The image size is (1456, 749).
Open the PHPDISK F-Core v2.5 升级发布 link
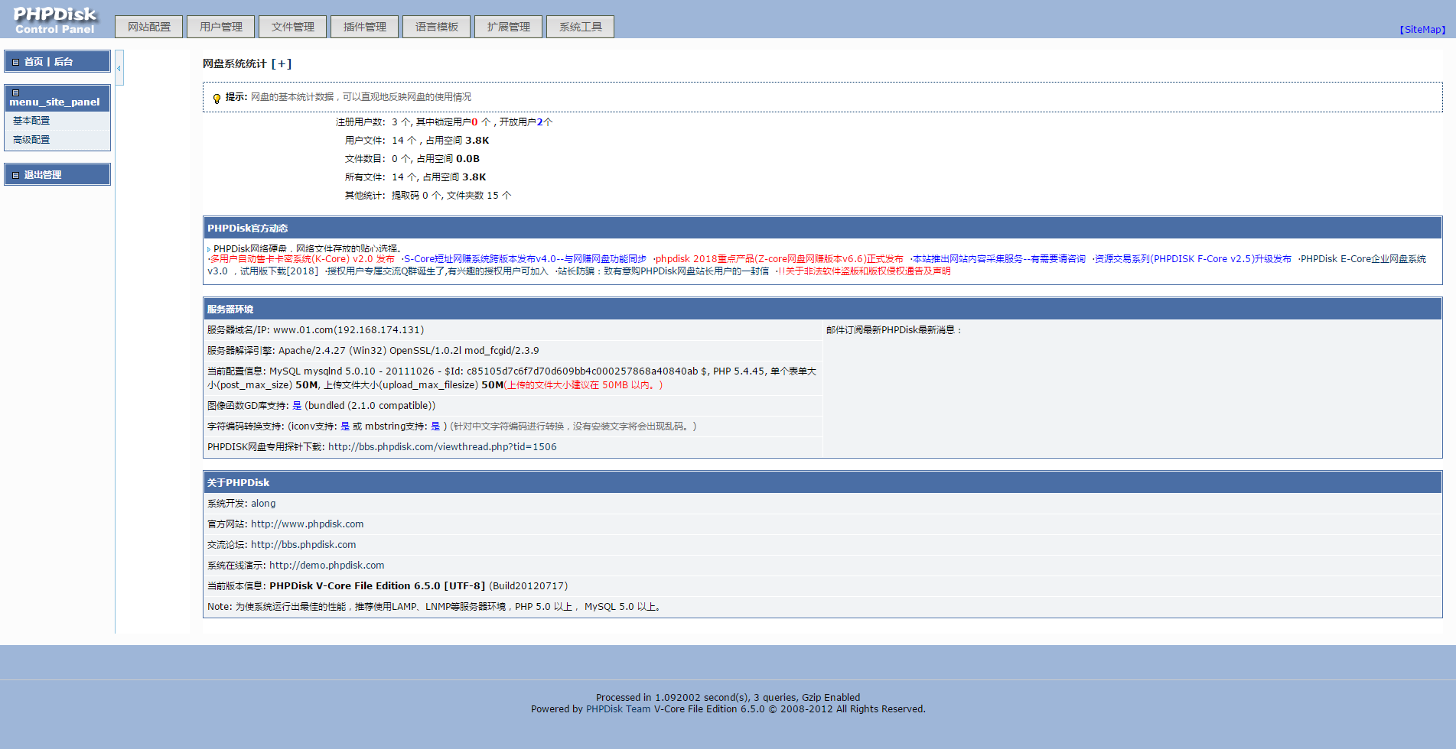tap(1193, 259)
